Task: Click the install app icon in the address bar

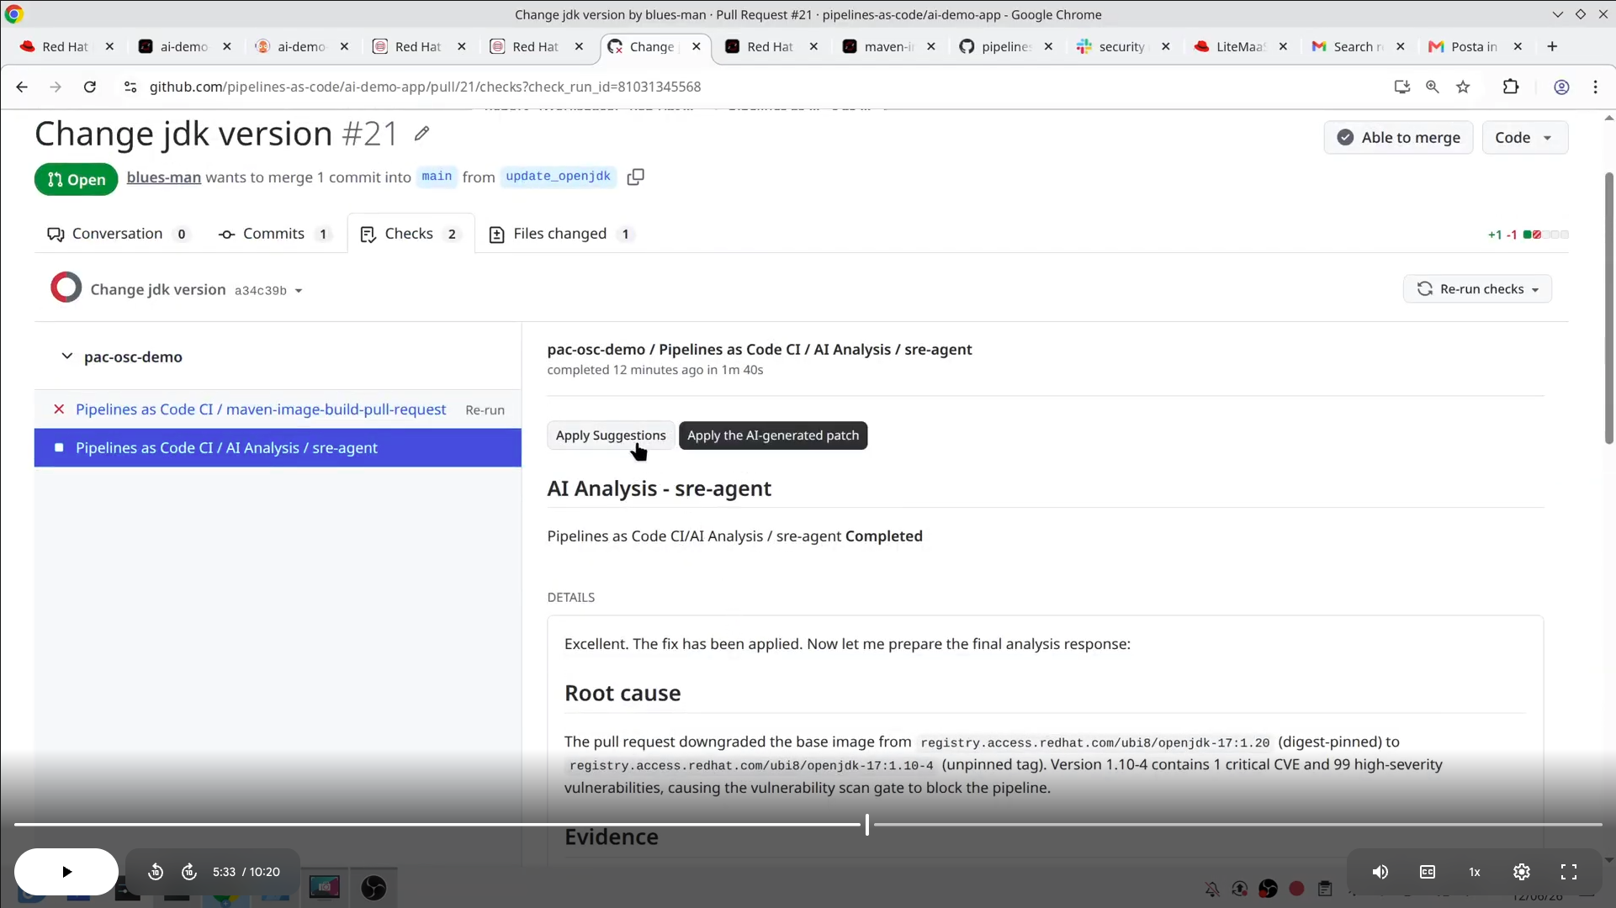Action: point(1401,87)
